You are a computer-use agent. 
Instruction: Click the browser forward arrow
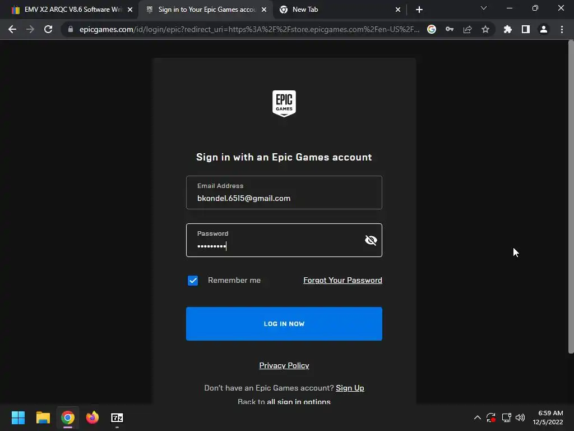[x=30, y=29]
